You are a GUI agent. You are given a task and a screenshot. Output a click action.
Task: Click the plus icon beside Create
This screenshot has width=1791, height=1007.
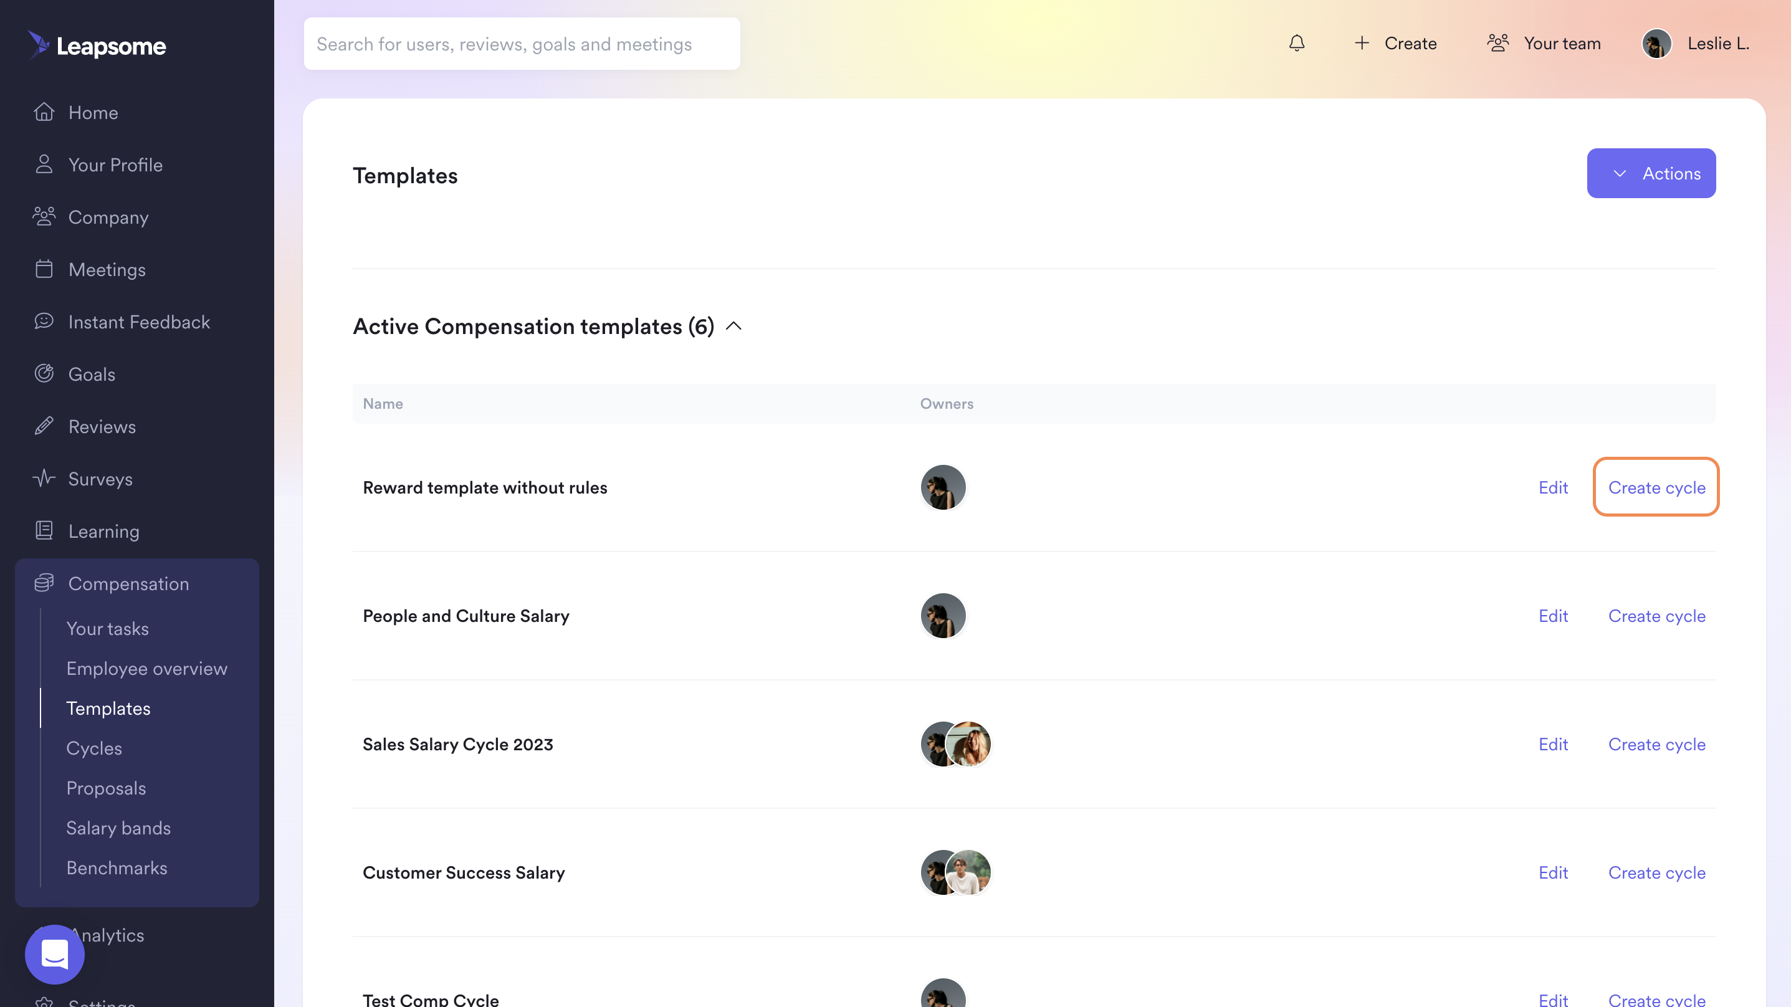click(x=1362, y=43)
